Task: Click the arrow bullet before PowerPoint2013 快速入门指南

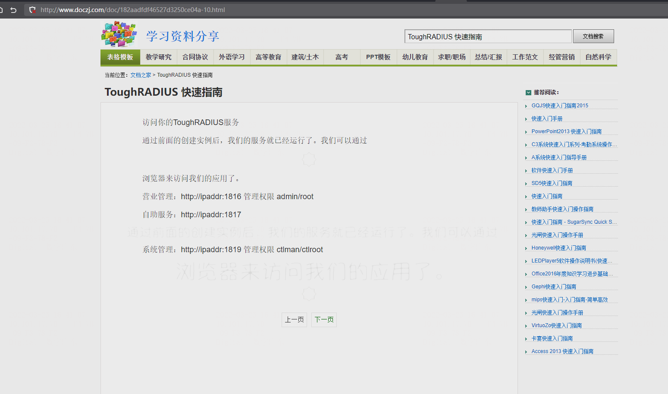Action: [x=526, y=131]
